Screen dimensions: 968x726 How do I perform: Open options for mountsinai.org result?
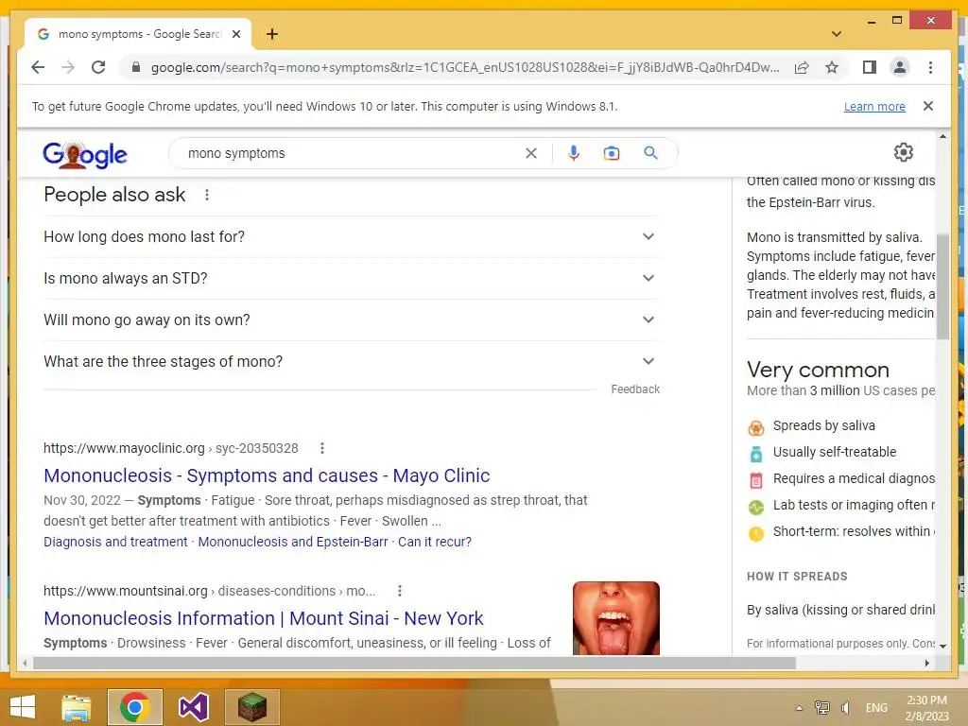tap(400, 591)
